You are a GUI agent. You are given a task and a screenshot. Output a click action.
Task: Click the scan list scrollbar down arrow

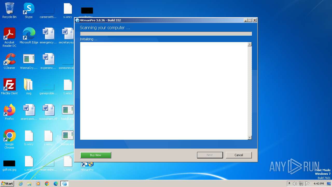pyautogui.click(x=250, y=138)
